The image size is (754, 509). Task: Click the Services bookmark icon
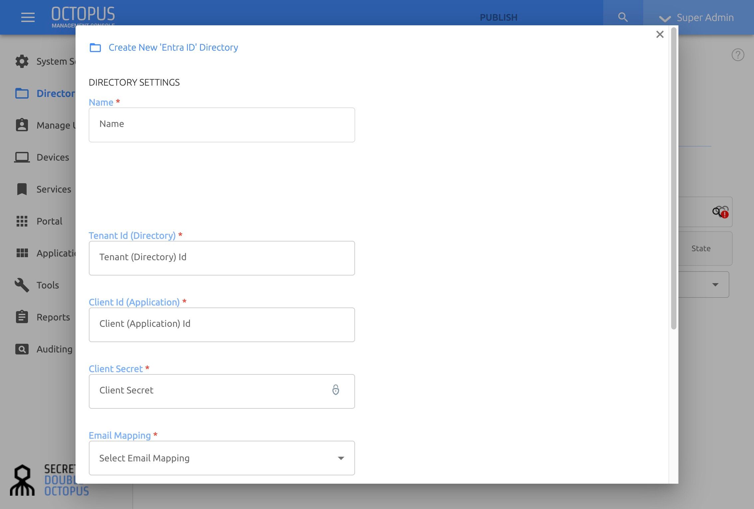[22, 189]
